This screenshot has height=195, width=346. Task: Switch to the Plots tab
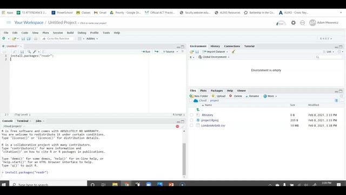point(203,90)
